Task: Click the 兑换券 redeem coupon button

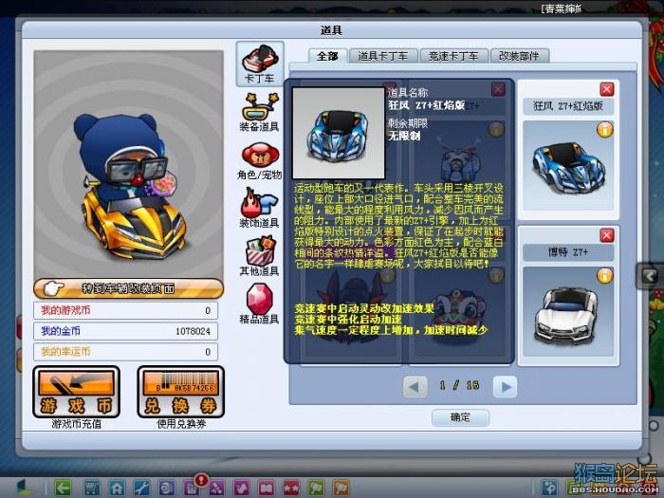Action: [x=181, y=392]
